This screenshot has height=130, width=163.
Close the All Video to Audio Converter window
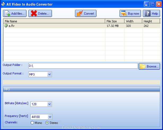[159, 4]
